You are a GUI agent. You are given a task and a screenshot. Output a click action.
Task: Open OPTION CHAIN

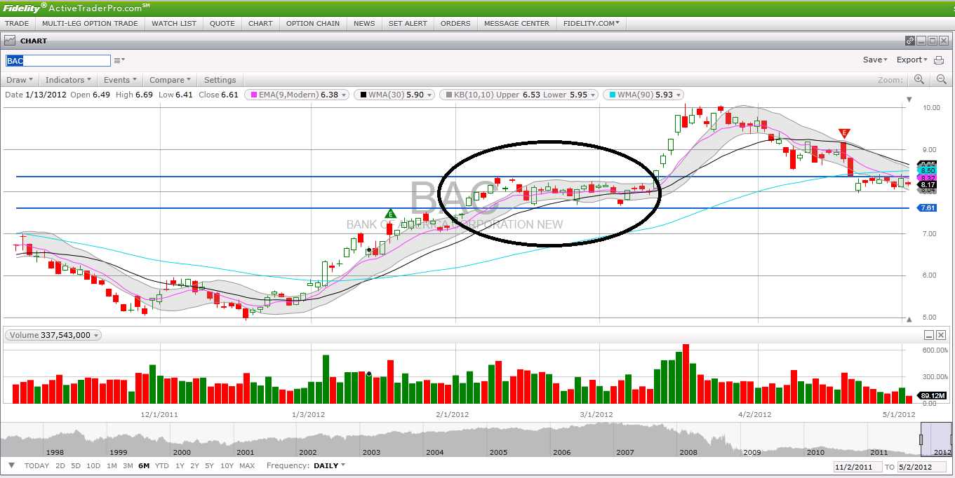(x=313, y=23)
